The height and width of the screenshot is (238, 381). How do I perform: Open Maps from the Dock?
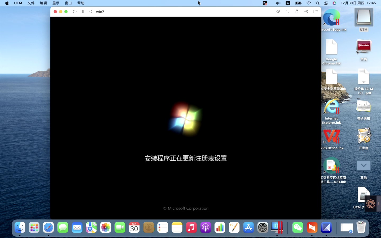[x=91, y=227]
